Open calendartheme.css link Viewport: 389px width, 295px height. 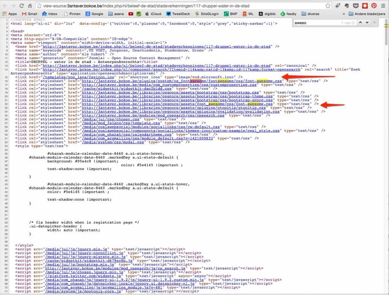pyautogui.click(x=127, y=135)
